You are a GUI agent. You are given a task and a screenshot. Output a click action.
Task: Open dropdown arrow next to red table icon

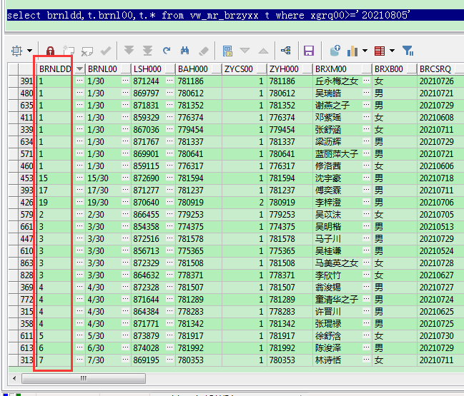[x=392, y=51]
